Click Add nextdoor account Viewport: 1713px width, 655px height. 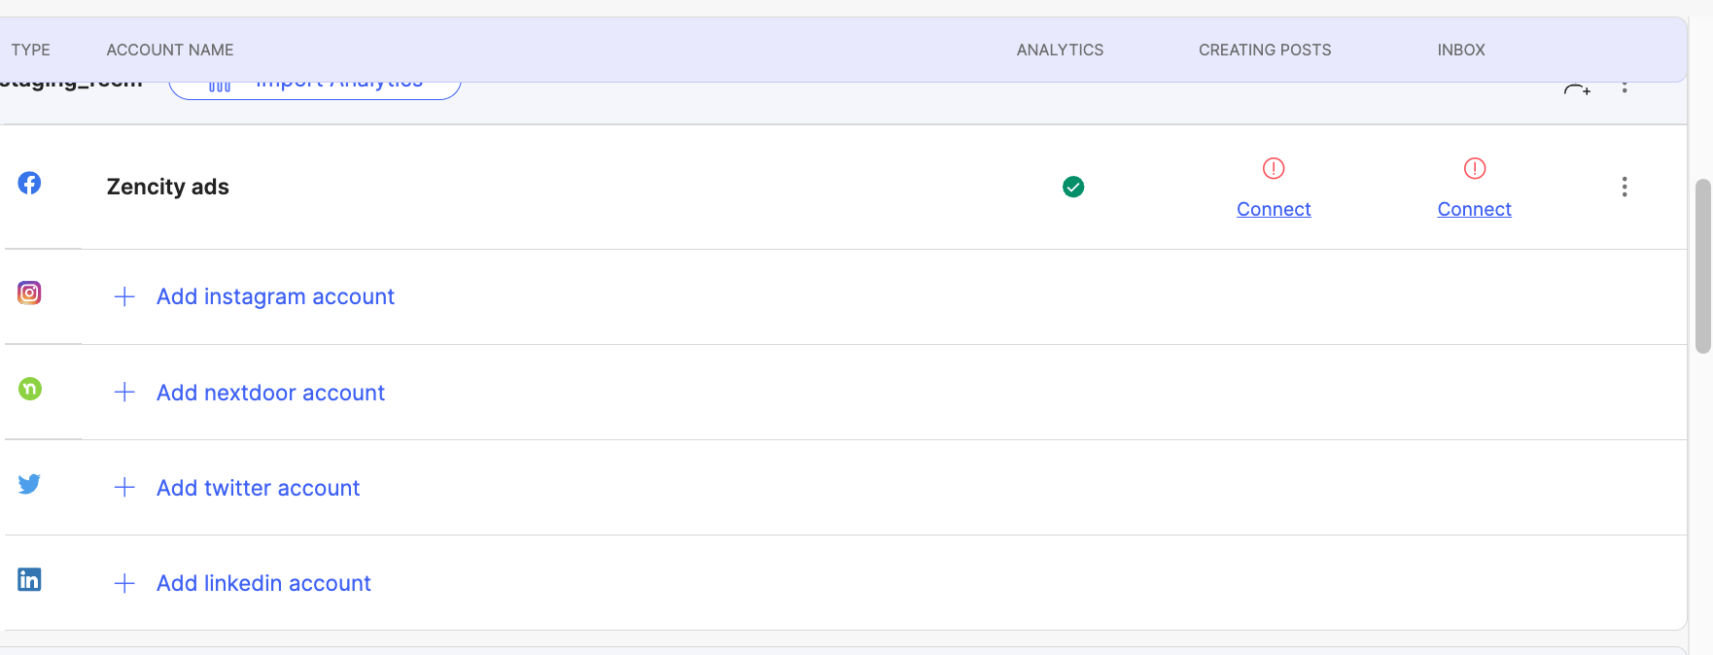tap(269, 392)
